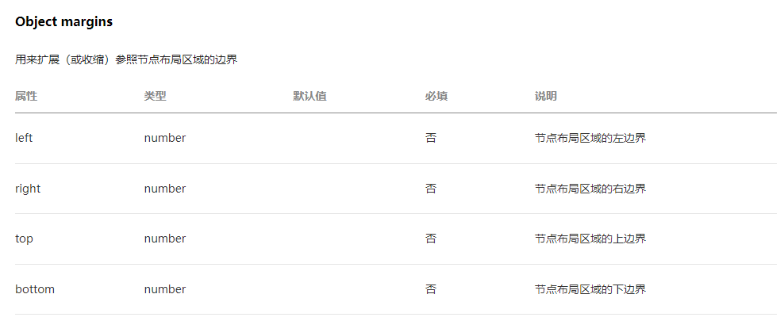Screen dimensions: 784x317
Task: Click the 左边界 description text
Action: 590,138
